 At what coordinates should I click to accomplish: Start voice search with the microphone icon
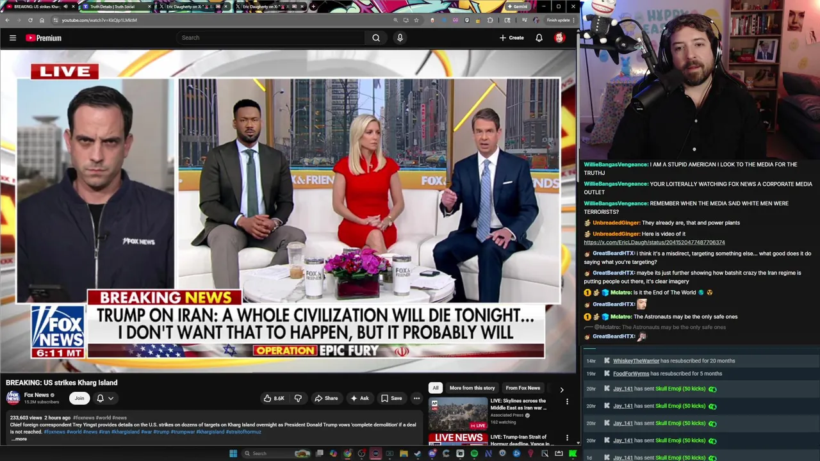(x=400, y=38)
